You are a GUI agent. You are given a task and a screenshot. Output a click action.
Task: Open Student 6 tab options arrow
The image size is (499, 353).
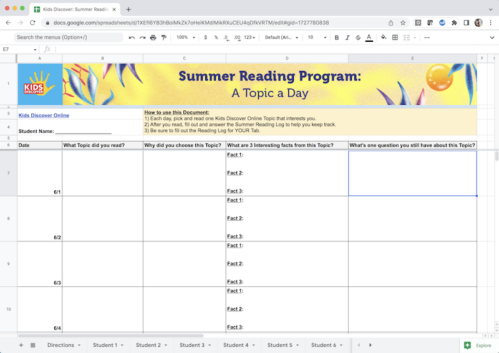[341, 346]
